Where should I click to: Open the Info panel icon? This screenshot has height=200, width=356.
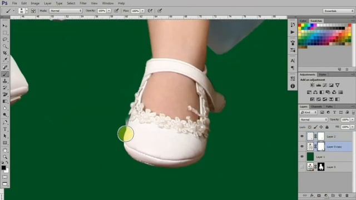(x=293, y=86)
